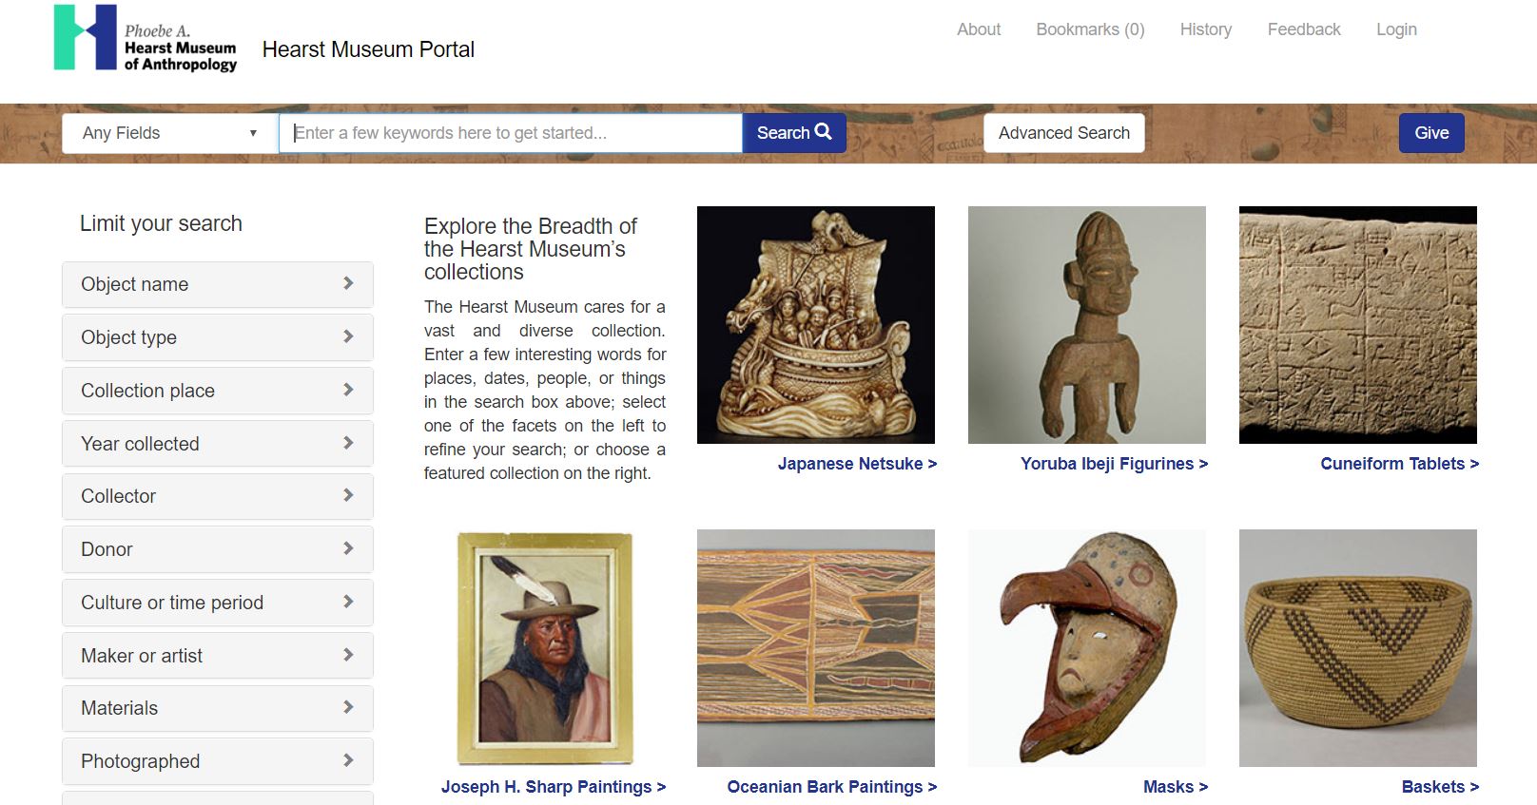Focus the keywords search input field
Image resolution: width=1537 pixels, height=805 pixels.
tap(511, 133)
